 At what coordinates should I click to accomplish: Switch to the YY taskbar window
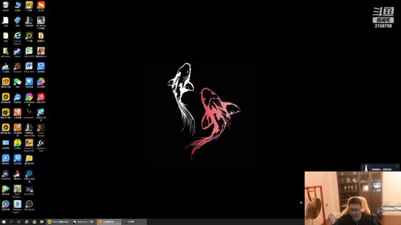point(134,222)
